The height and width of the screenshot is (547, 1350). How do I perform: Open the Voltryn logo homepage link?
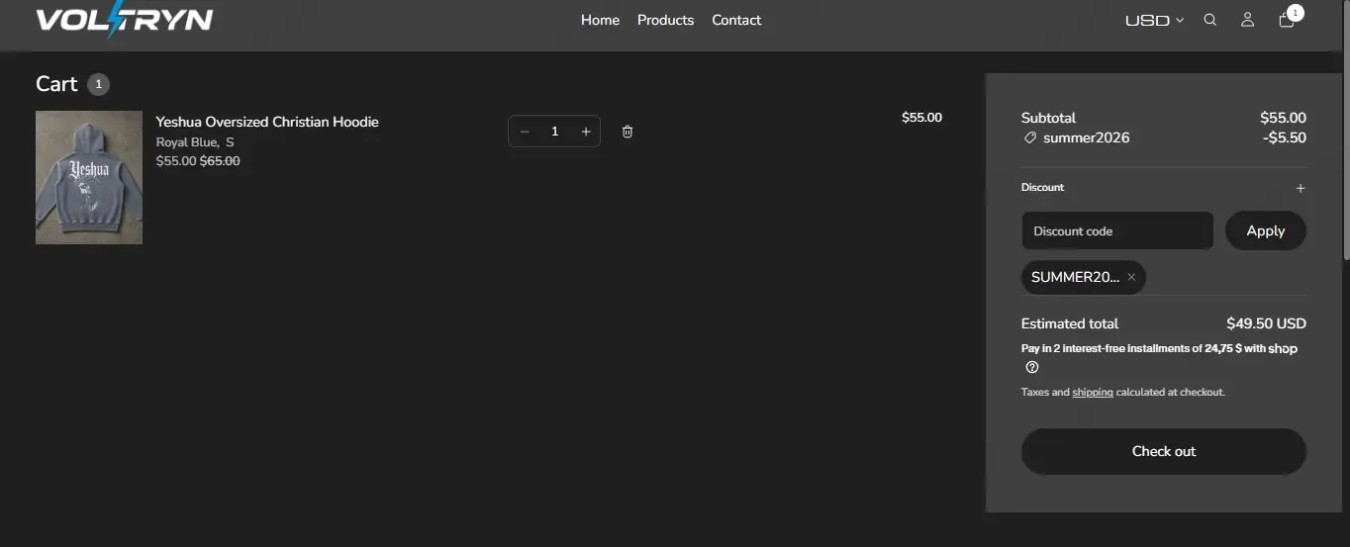124,20
